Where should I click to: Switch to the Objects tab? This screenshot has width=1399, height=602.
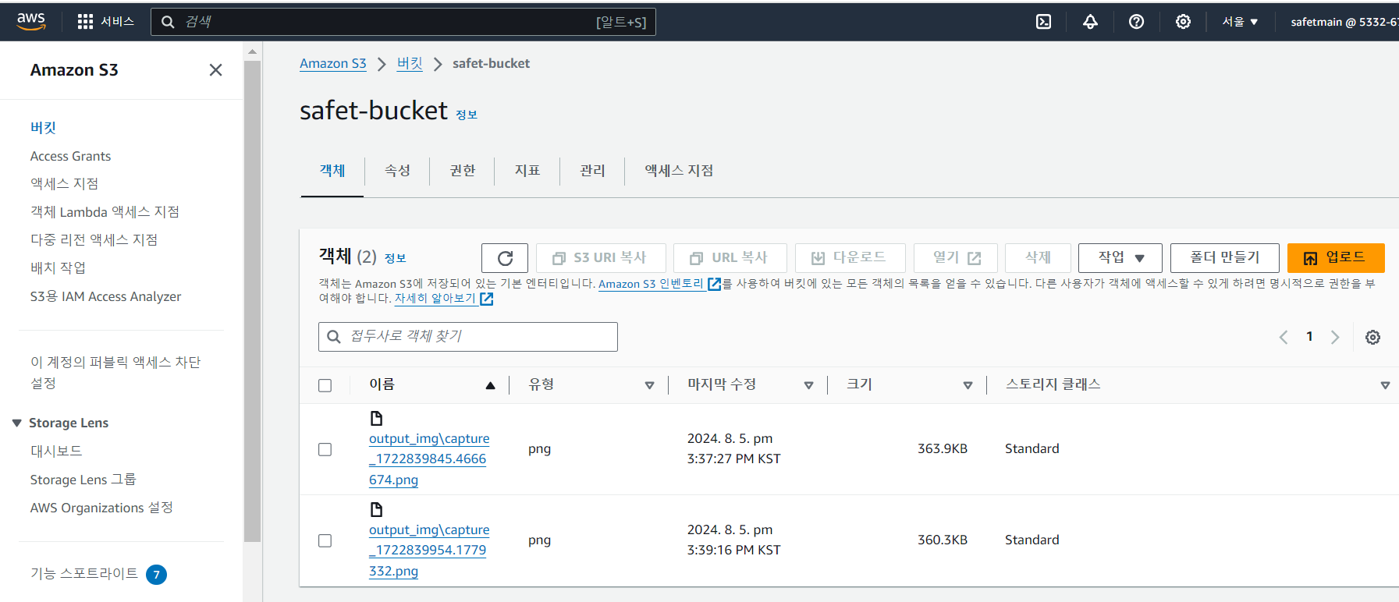pos(332,171)
